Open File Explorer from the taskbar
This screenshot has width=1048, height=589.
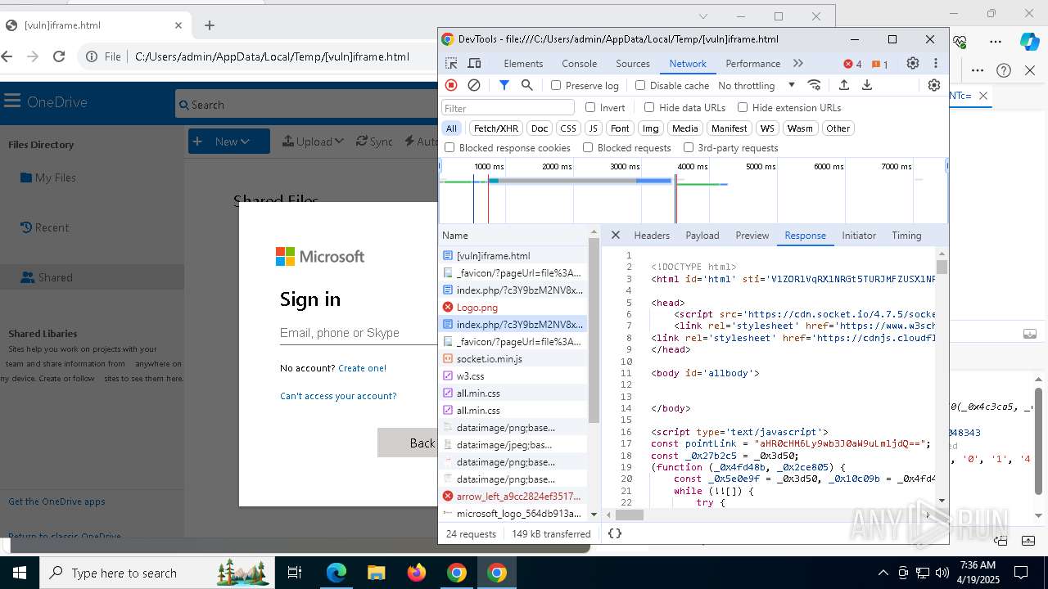pyautogui.click(x=376, y=573)
